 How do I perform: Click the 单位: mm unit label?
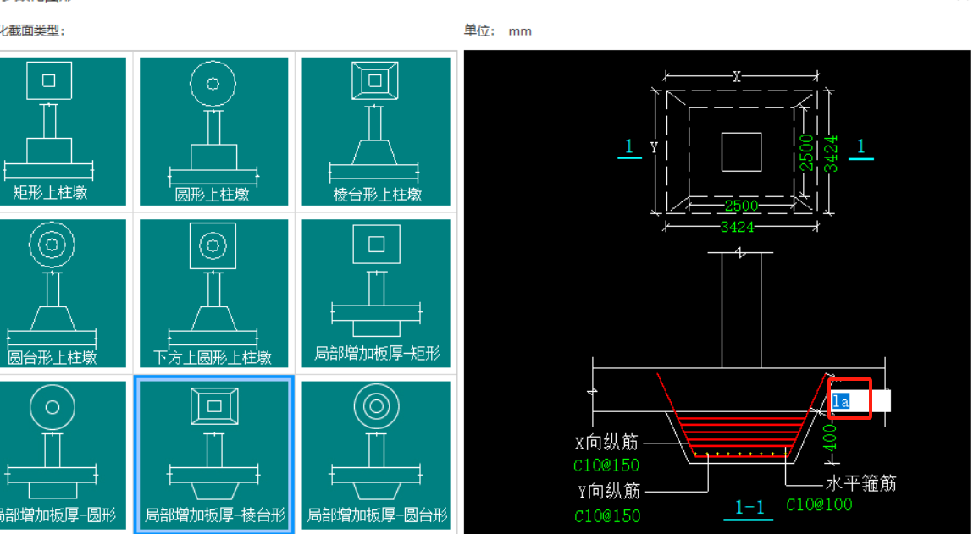[498, 30]
